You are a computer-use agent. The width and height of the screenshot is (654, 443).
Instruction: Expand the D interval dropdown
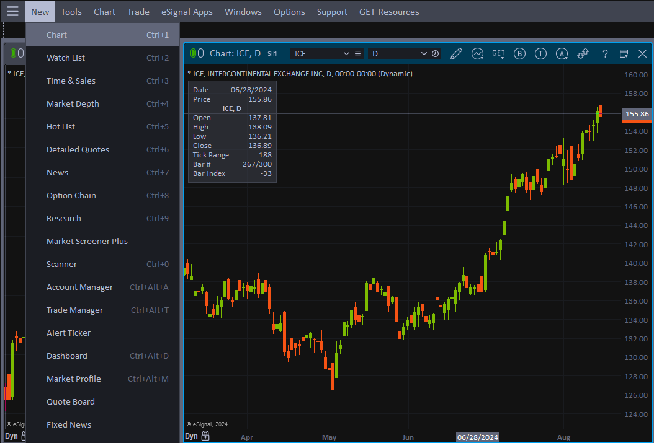(x=424, y=54)
